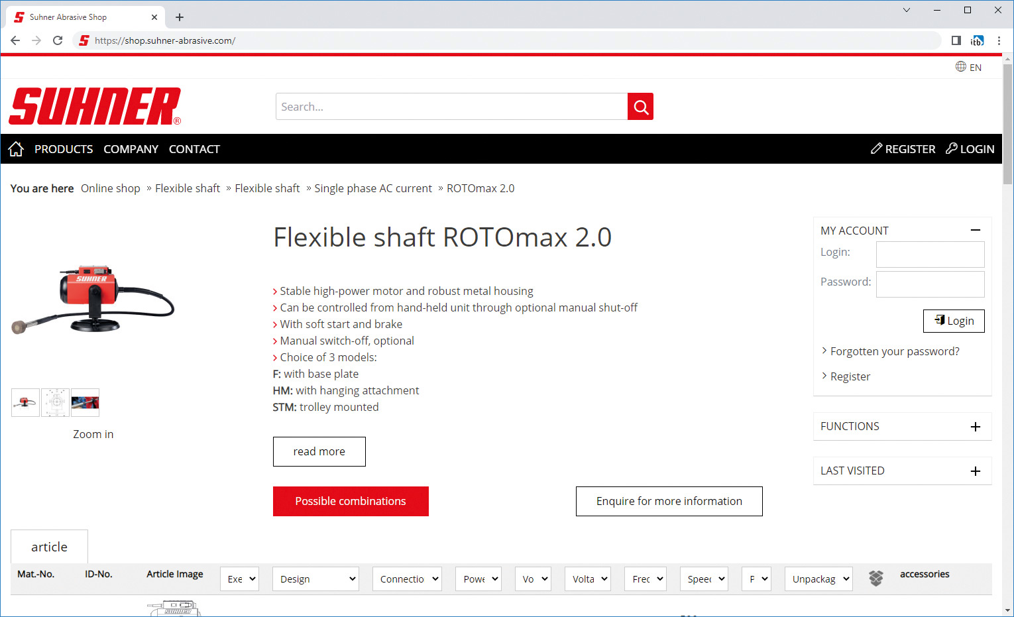Click the Login button in My Account

coord(954,321)
